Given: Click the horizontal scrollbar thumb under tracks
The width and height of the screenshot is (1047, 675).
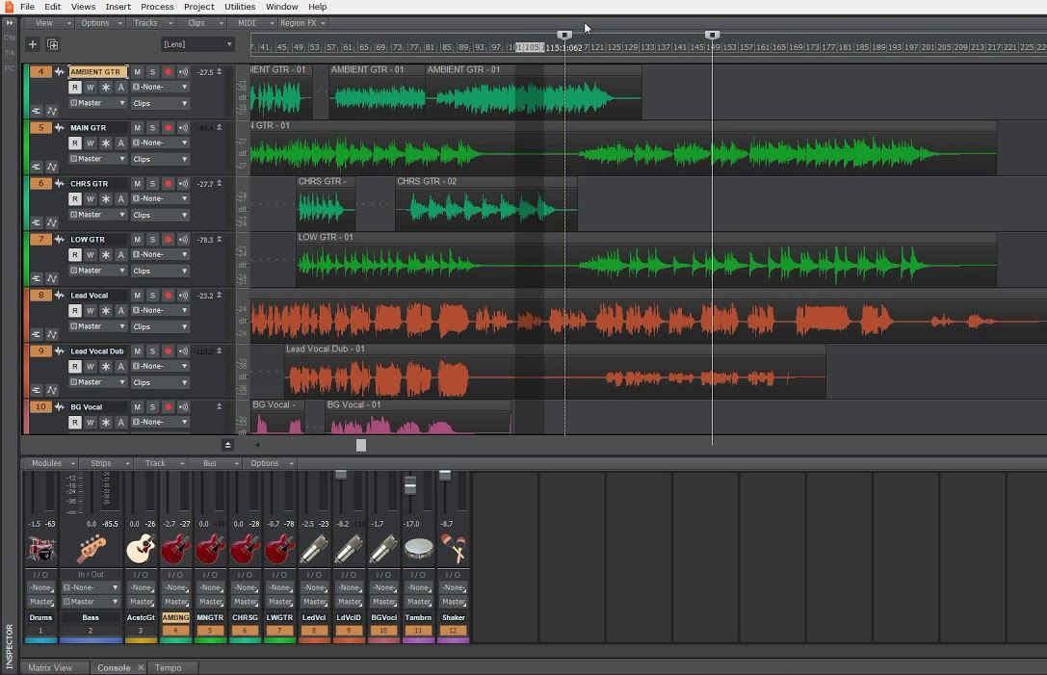Looking at the screenshot, I should (x=361, y=445).
